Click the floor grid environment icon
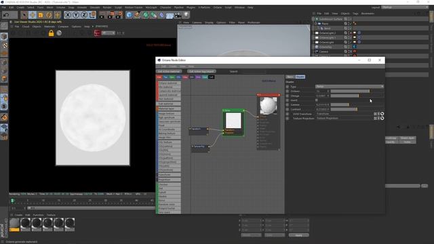 [170, 15]
